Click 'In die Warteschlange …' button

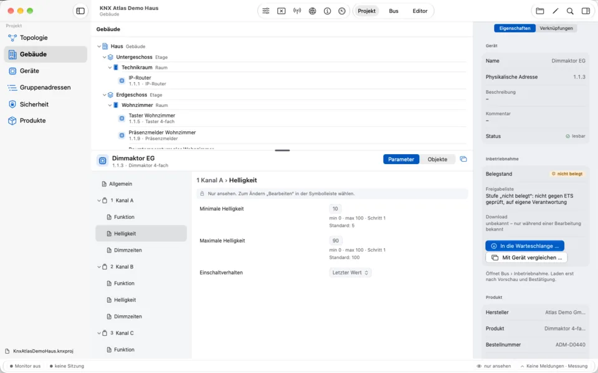[524, 246]
